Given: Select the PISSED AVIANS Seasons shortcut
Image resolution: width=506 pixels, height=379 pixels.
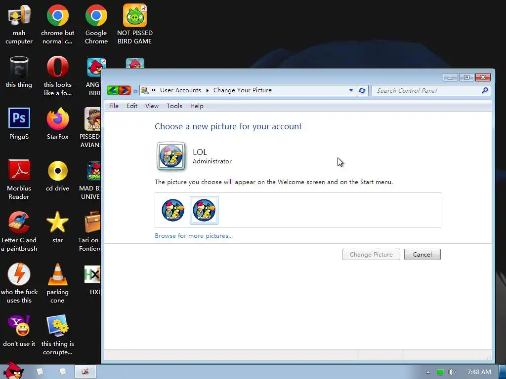Looking at the screenshot, I should [91, 128].
